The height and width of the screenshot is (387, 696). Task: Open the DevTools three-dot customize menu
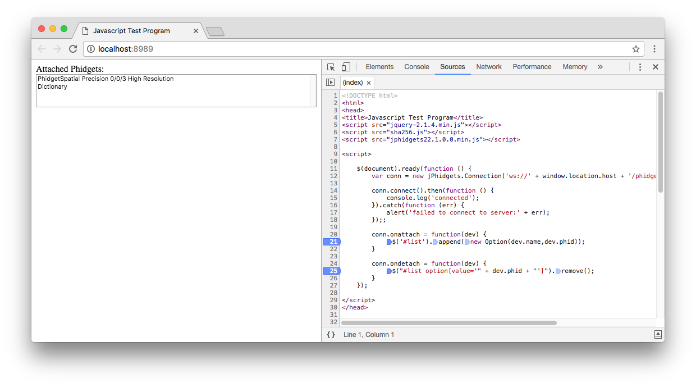tap(640, 67)
